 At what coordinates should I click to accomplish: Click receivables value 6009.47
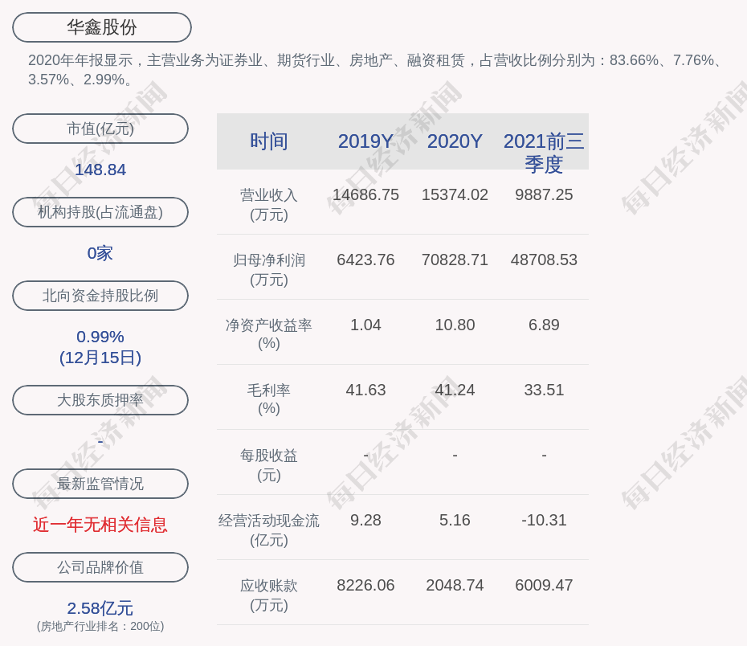[544, 586]
